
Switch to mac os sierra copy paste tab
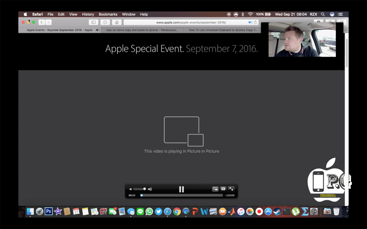tap(142, 30)
